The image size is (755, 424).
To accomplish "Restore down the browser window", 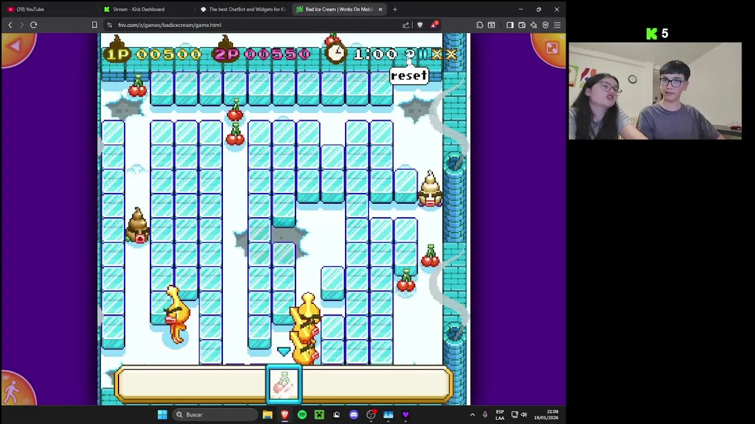I will tap(539, 9).
